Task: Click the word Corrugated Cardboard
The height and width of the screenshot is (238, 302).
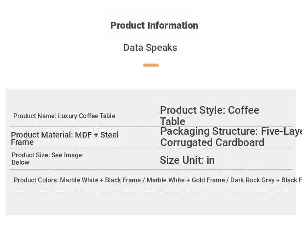Action: coord(212,142)
